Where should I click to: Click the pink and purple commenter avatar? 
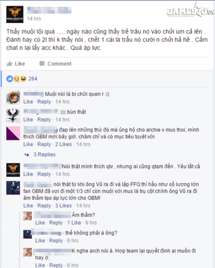[x=13, y=133]
